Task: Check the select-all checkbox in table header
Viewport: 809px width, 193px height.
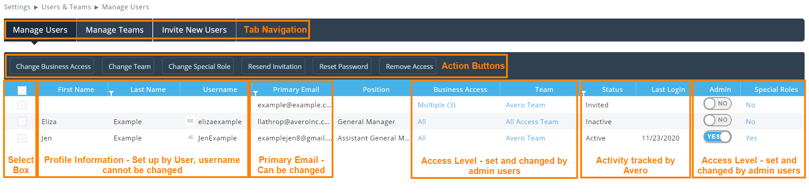Action: [x=22, y=90]
